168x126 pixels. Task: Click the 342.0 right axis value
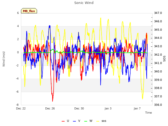tap(158, 55)
